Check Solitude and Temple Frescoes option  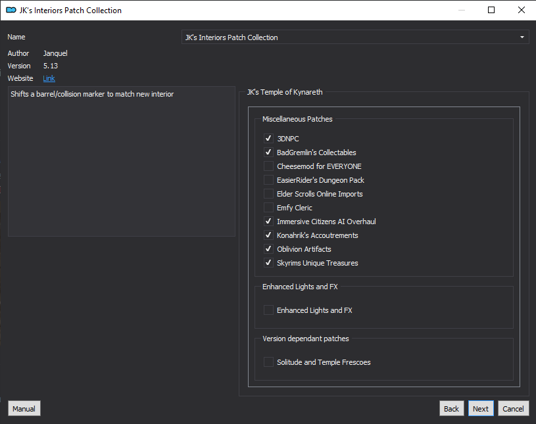click(268, 362)
